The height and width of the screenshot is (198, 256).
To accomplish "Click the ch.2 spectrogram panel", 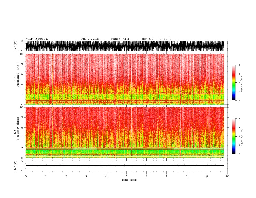I will point(124,133).
